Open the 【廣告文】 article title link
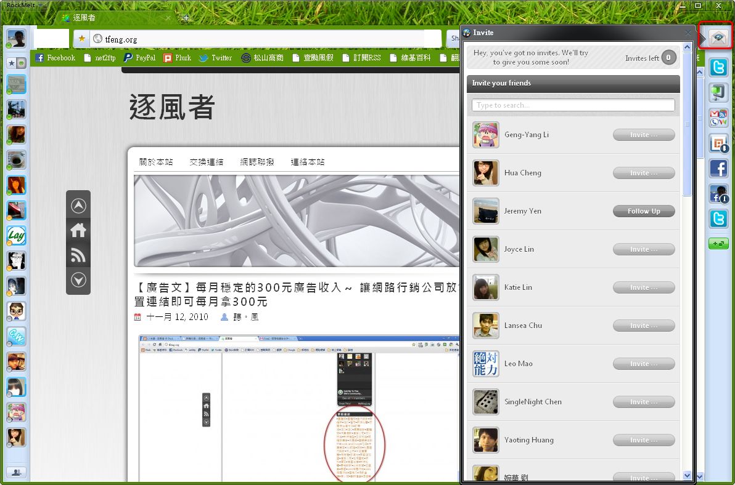Viewport: 735px width, 485px height. coord(296,294)
